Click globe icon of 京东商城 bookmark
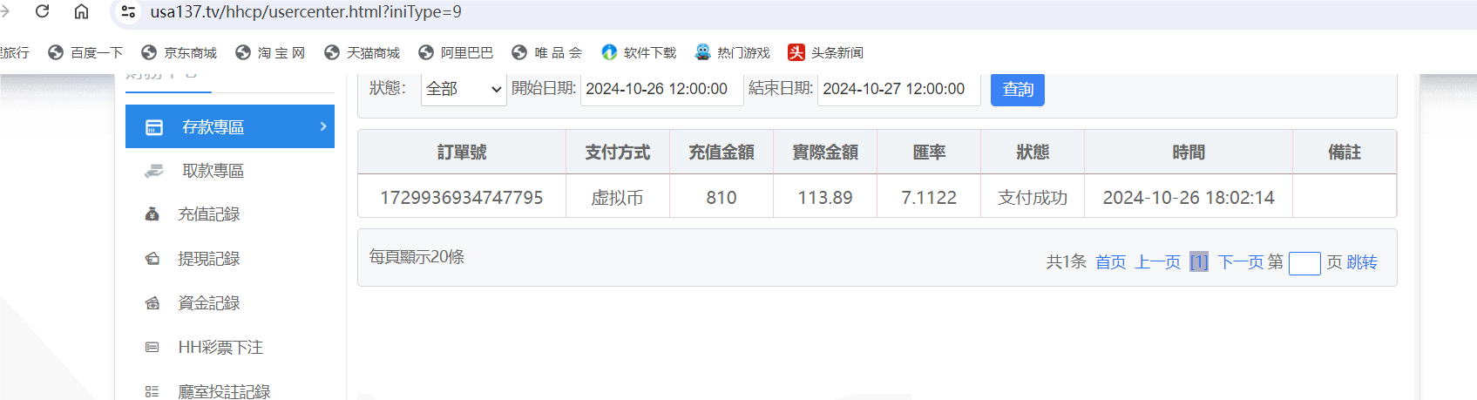The image size is (1477, 400). pyautogui.click(x=149, y=52)
